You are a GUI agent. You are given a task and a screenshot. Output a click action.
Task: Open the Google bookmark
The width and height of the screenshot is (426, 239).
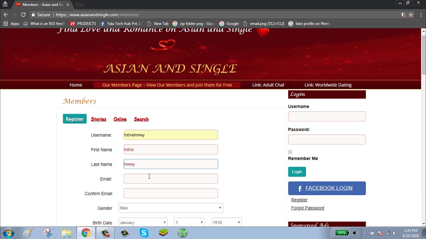[x=229, y=24]
